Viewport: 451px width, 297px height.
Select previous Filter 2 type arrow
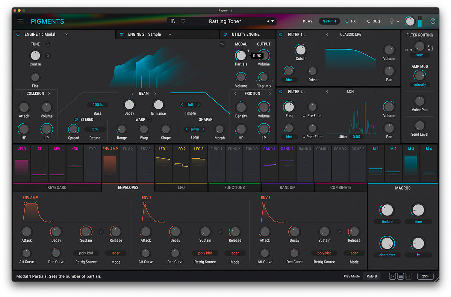click(x=327, y=92)
